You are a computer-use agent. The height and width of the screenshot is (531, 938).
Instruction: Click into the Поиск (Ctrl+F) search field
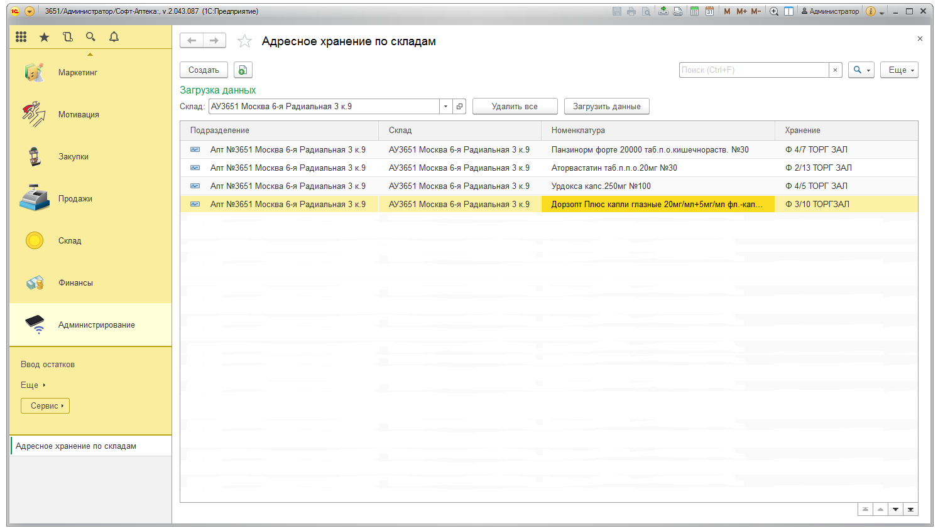click(753, 70)
